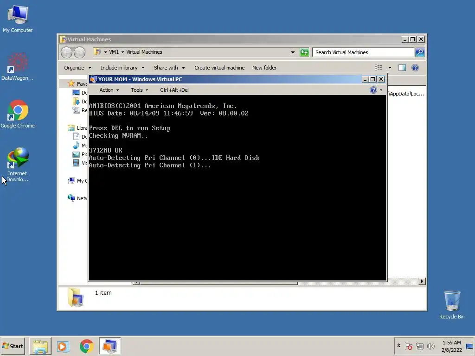475x356 pixels.
Task: Open the Recycle Bin
Action: [452, 305]
